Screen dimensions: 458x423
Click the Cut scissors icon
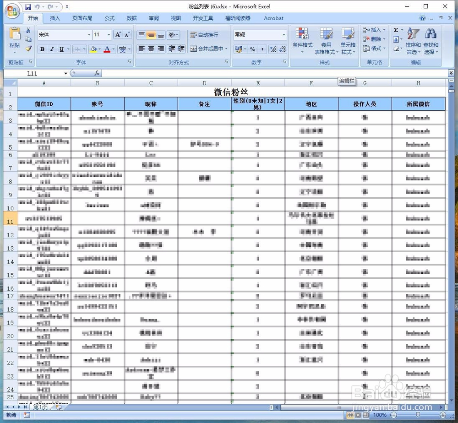click(x=28, y=30)
